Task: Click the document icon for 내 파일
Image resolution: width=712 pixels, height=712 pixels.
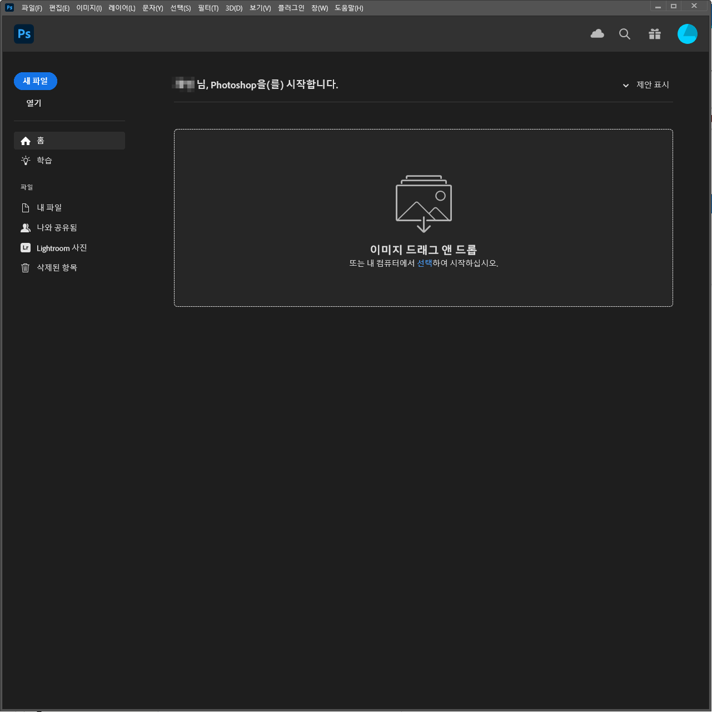Action: click(26, 208)
